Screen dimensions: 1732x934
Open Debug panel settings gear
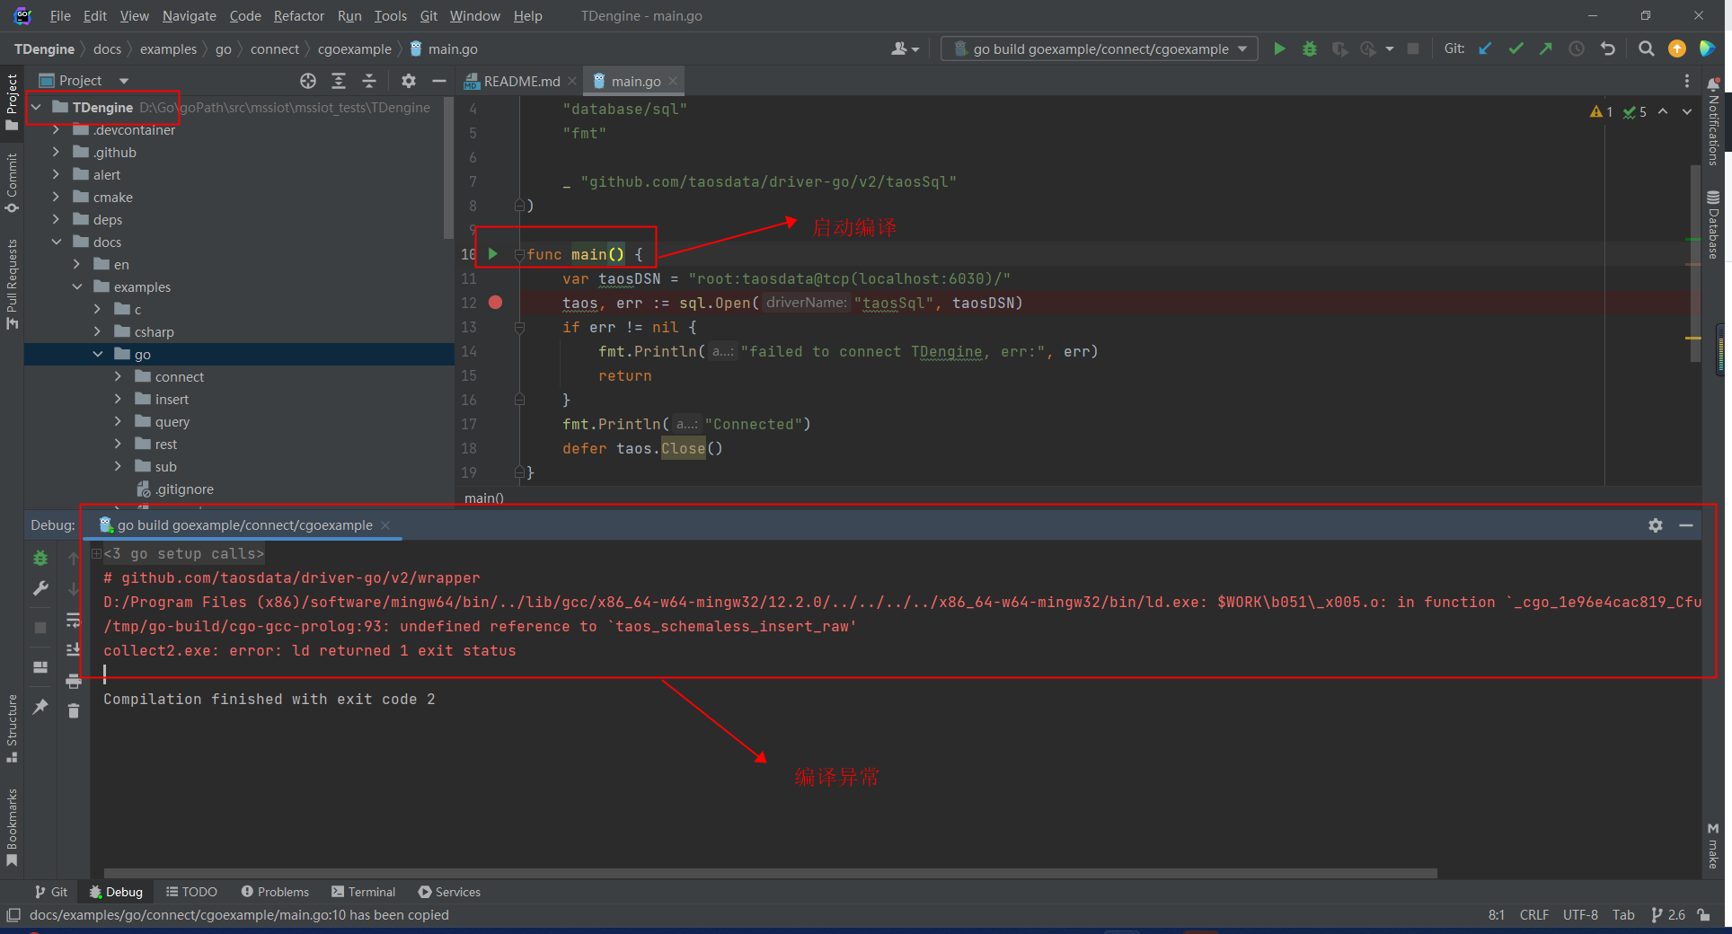pos(1656,525)
